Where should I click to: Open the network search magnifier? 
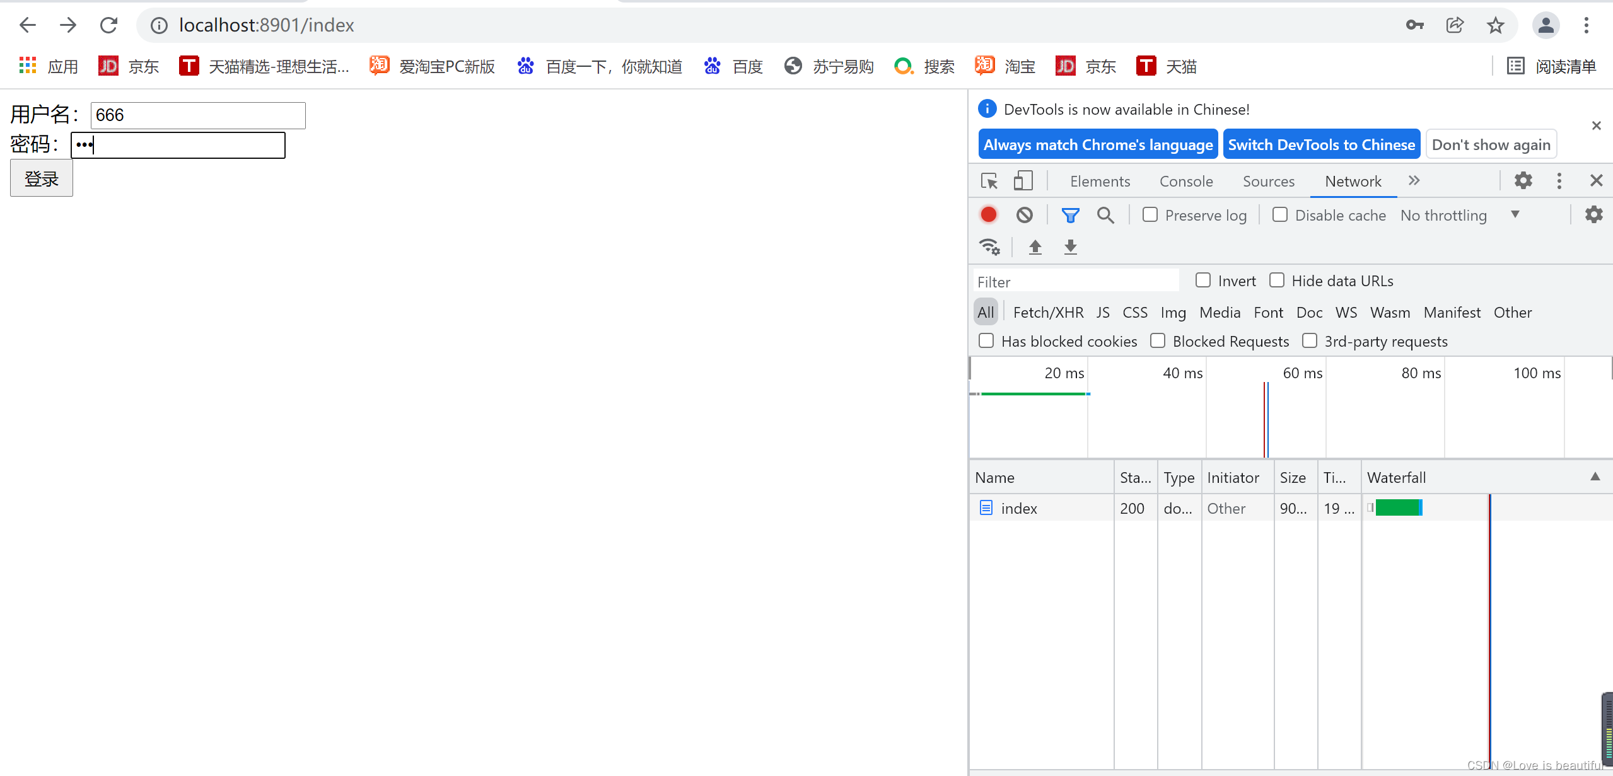point(1105,215)
